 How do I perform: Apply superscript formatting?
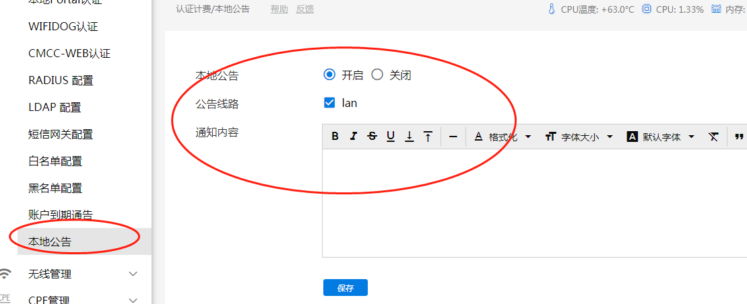click(428, 137)
